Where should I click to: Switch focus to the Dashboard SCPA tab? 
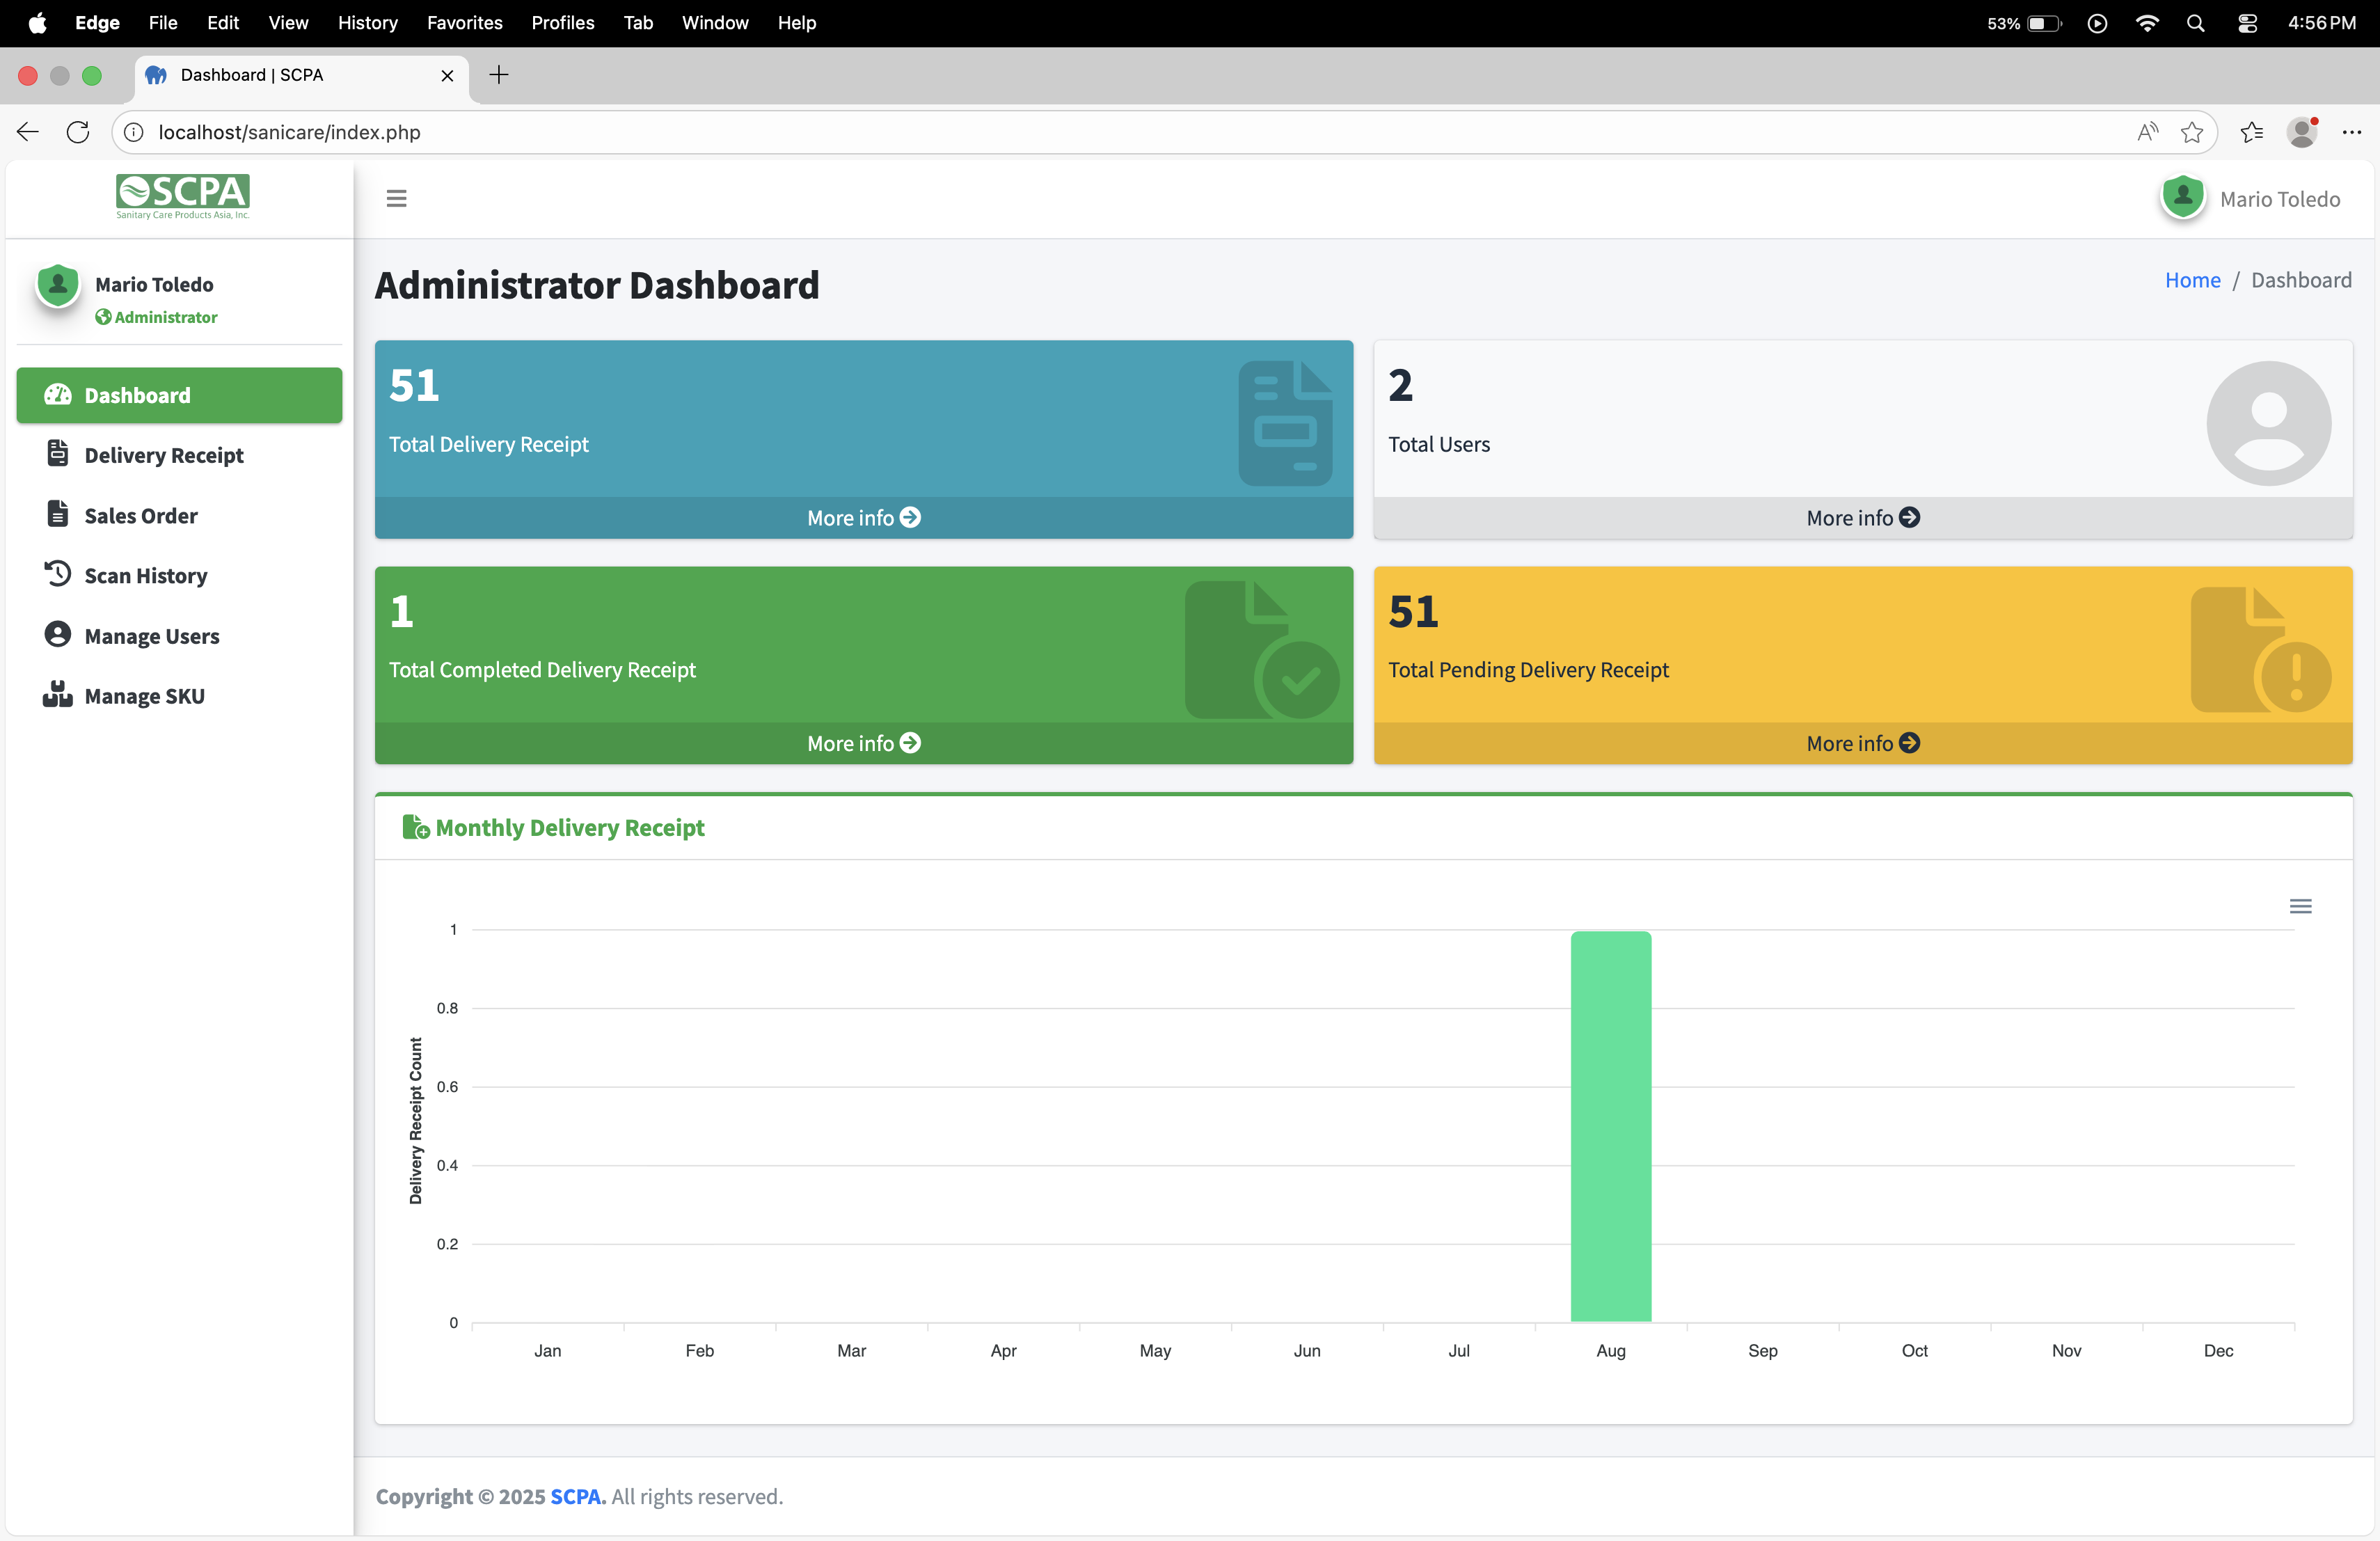[252, 75]
